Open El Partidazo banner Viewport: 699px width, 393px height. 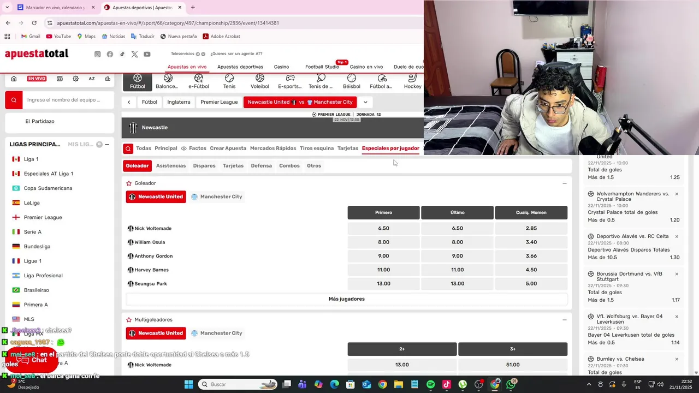tap(40, 121)
